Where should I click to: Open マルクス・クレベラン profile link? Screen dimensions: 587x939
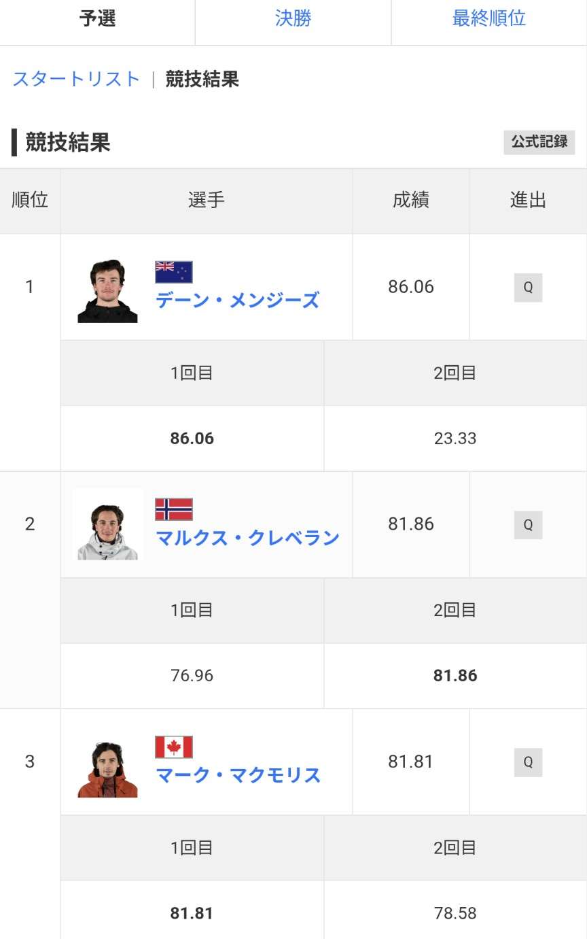[247, 538]
